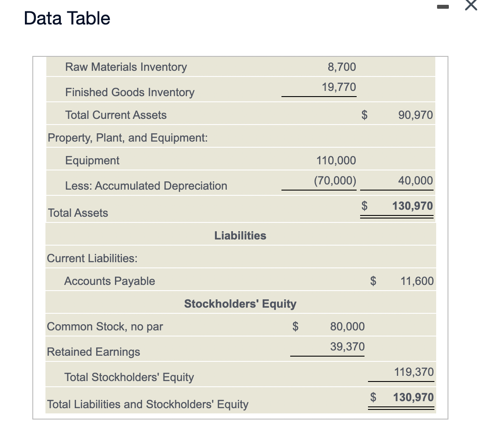
Task: Close the Data Table popup
Action: 471,6
